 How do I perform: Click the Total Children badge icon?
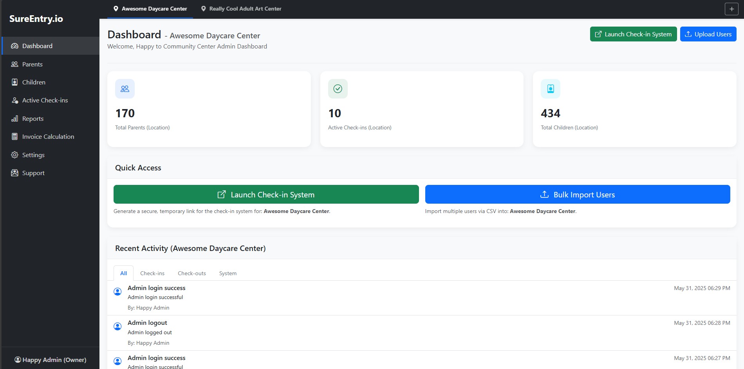pyautogui.click(x=550, y=89)
